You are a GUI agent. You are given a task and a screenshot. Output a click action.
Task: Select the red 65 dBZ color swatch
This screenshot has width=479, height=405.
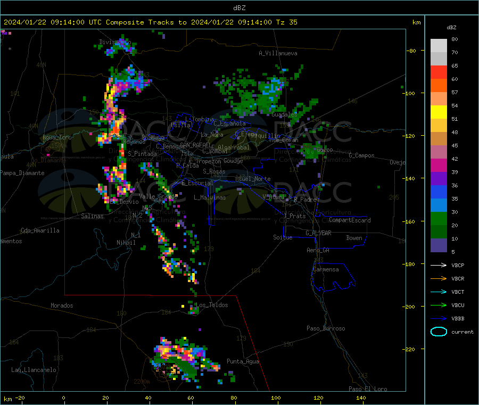[x=439, y=72]
